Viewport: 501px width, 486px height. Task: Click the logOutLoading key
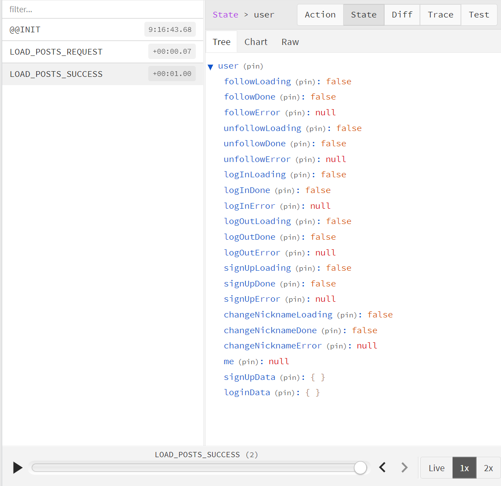coord(257,221)
